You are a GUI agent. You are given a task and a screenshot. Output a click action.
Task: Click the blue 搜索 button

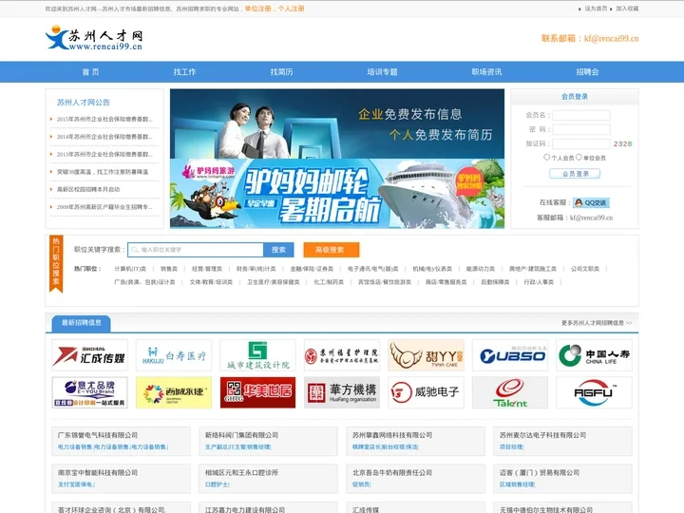[x=278, y=250]
